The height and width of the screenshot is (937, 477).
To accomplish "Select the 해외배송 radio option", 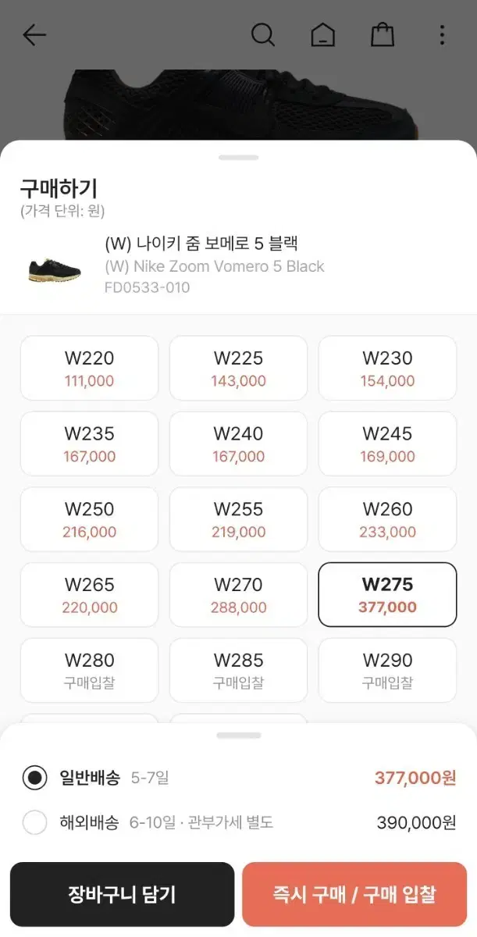I will (34, 822).
